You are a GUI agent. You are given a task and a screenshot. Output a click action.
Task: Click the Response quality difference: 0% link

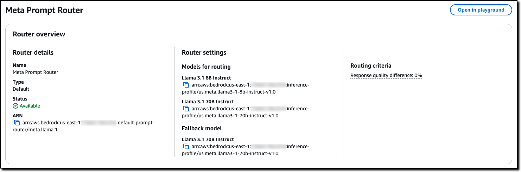386,75
